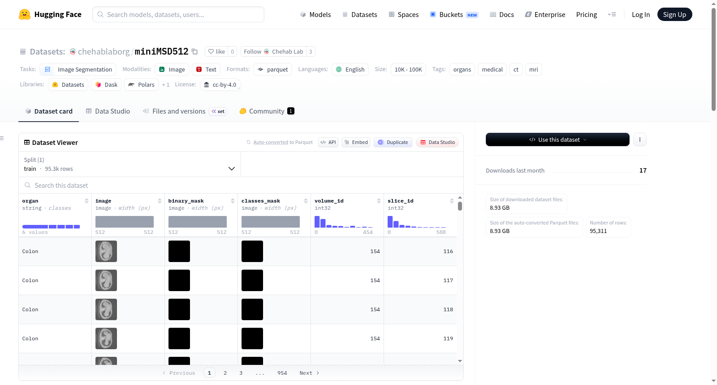Go to the Pricing page

point(587,14)
